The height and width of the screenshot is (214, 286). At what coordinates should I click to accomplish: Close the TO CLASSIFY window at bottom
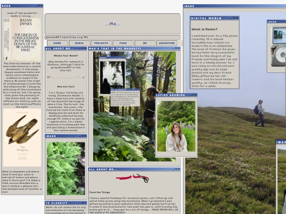[x=85, y=203]
